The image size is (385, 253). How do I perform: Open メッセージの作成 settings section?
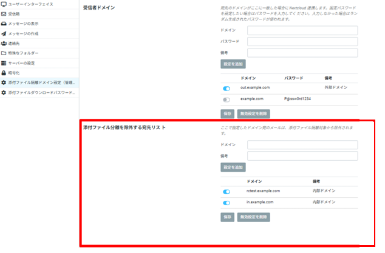pos(39,33)
